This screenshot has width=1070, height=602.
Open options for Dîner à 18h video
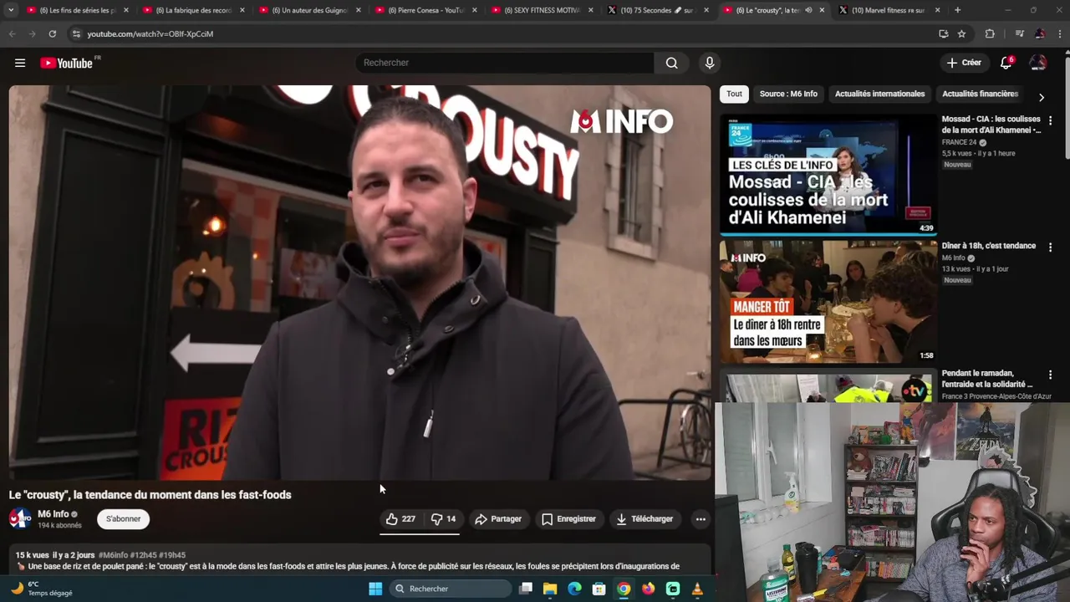point(1050,247)
